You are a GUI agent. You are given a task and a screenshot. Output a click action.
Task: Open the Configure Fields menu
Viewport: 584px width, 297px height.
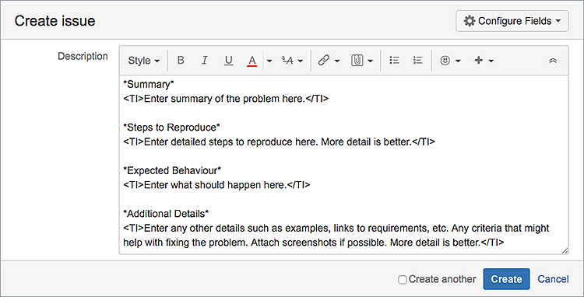click(512, 21)
